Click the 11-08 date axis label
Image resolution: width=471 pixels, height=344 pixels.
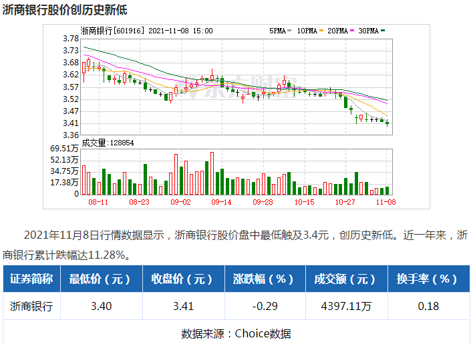point(385,202)
